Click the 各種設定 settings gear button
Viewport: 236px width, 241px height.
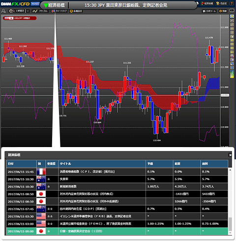pos(76,11)
